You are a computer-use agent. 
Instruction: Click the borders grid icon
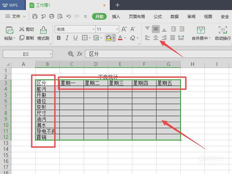(x=85, y=38)
